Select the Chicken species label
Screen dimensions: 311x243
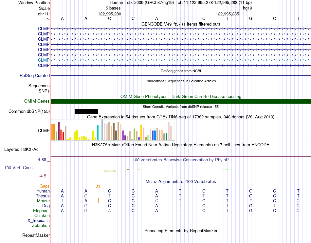tap(42, 215)
